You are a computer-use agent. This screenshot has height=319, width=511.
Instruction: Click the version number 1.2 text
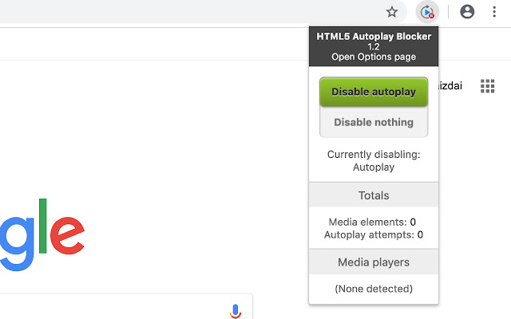[374, 47]
